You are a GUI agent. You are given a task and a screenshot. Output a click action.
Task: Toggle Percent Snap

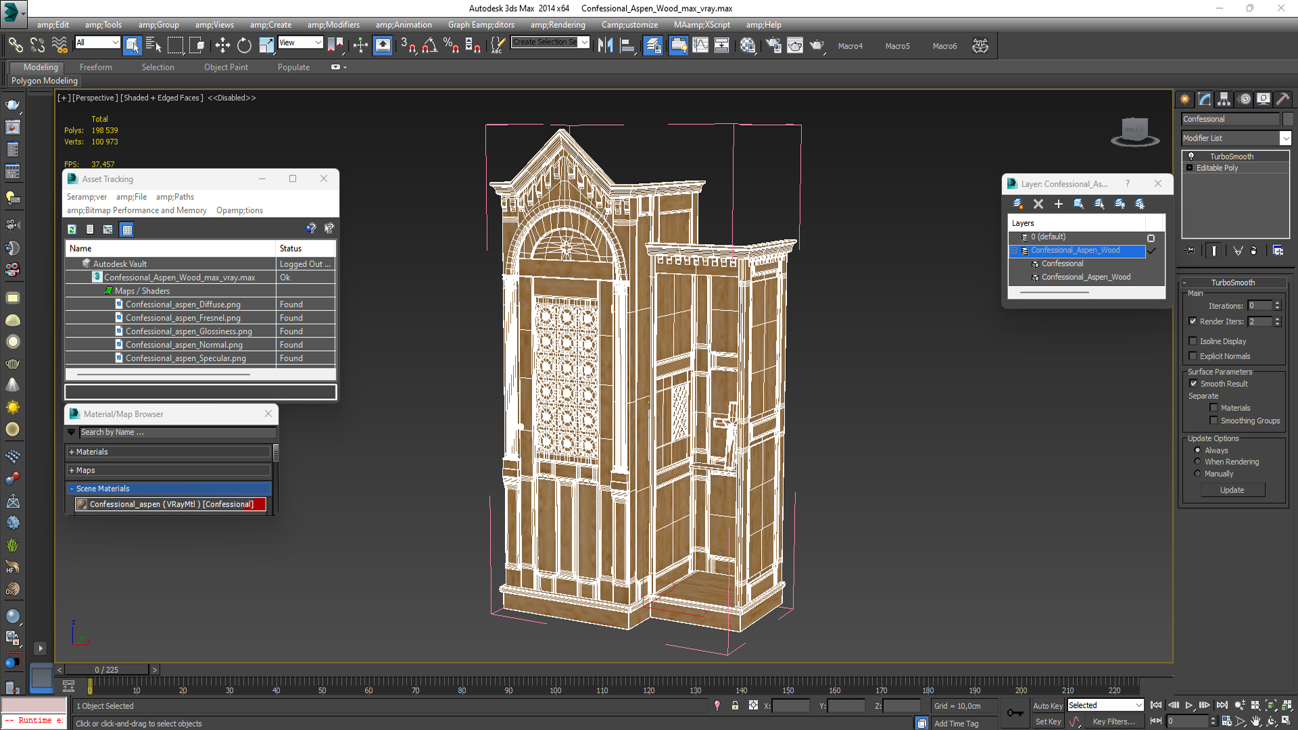tap(451, 45)
